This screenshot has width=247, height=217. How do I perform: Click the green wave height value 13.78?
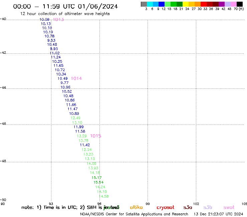(83, 141)
